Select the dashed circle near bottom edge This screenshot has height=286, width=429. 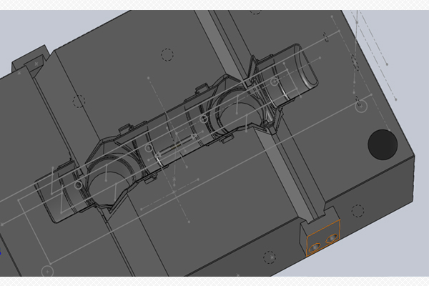click(270, 257)
